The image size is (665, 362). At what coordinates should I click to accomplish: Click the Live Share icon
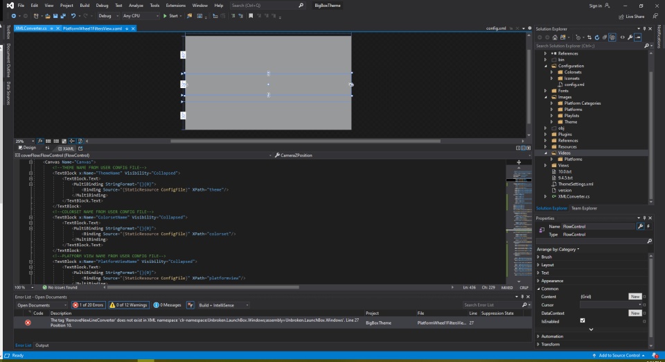point(620,16)
